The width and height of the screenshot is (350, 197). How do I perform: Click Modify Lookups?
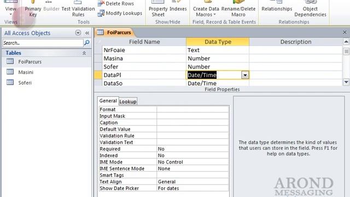(x=120, y=13)
